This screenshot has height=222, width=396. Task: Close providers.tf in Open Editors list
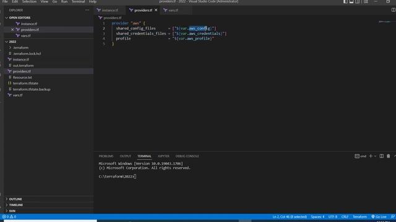(12, 30)
